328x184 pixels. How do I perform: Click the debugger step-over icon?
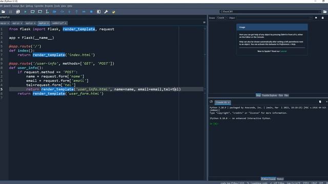[x=62, y=12]
